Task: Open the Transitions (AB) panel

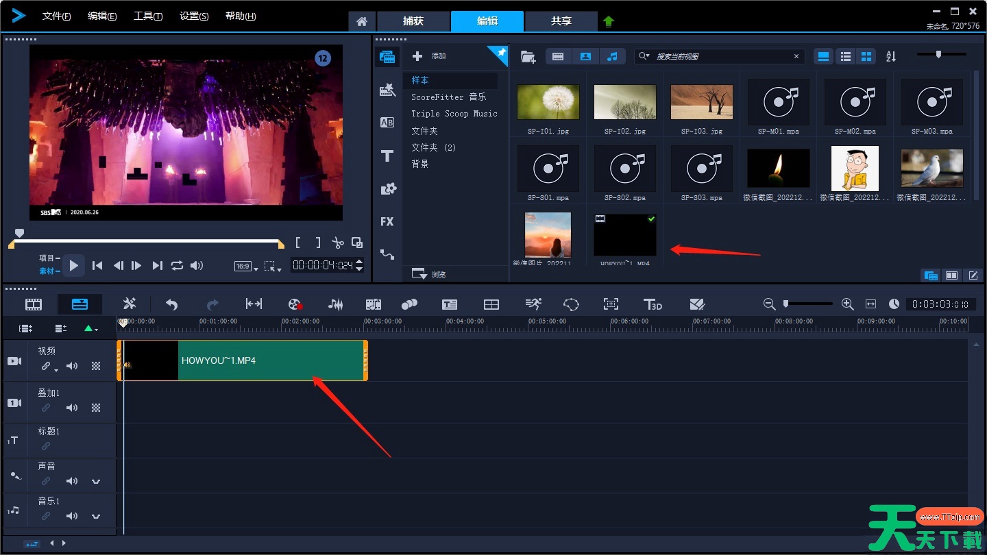Action: [387, 123]
